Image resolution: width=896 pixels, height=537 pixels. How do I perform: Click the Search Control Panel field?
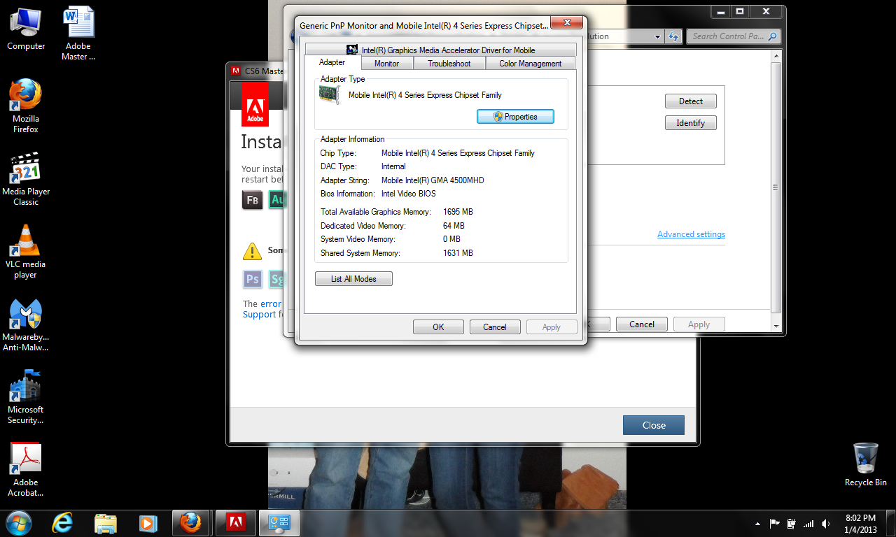pyautogui.click(x=733, y=36)
